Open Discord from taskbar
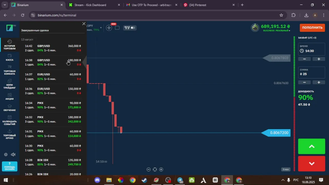329x185 pixels. click(x=97, y=180)
